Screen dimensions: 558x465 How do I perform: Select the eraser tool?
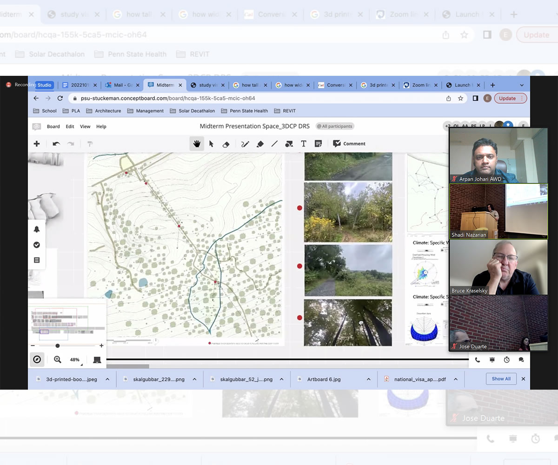click(x=226, y=144)
